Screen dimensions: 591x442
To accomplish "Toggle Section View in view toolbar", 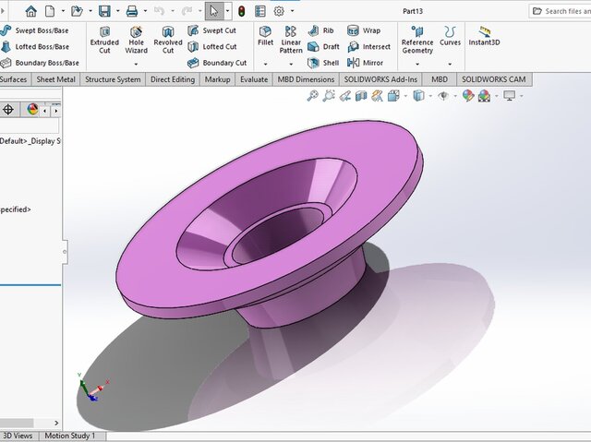I will point(361,96).
